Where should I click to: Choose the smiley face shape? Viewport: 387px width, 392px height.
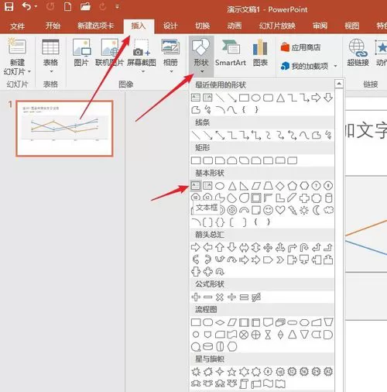(x=268, y=210)
